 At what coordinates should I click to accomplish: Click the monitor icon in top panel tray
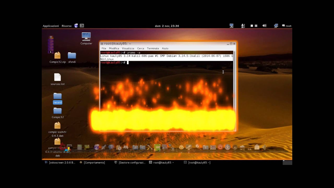point(231,26)
